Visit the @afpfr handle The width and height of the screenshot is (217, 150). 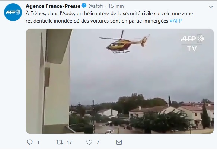(x=96, y=6)
